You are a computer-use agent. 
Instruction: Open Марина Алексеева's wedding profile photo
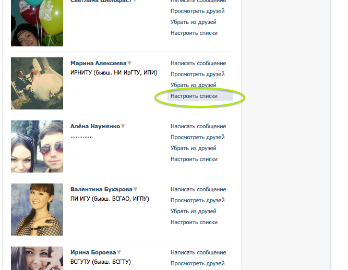click(x=37, y=83)
